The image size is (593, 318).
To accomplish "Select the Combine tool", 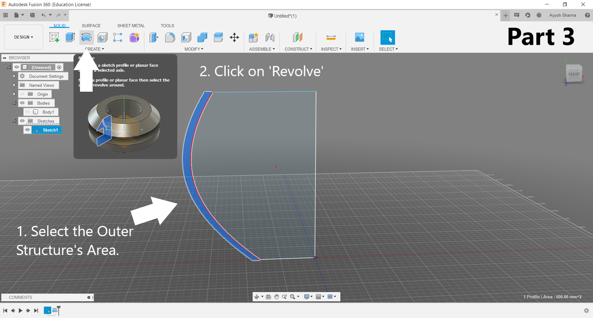I will point(202,38).
